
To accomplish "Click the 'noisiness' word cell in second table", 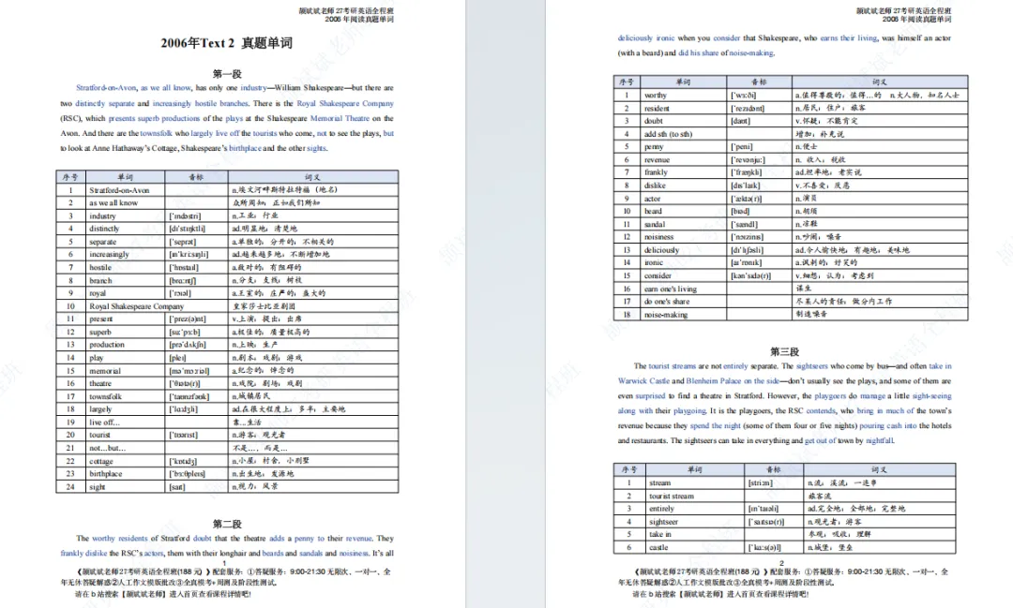I will pyautogui.click(x=684, y=237).
